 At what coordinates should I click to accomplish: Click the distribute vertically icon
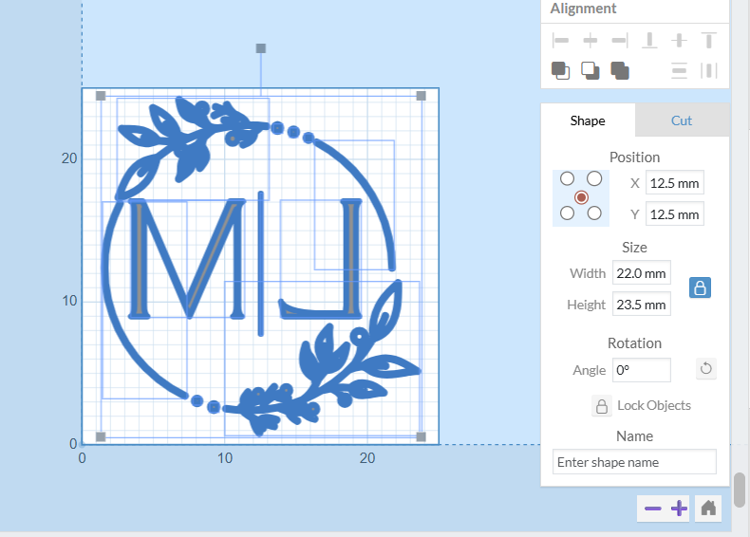click(679, 70)
